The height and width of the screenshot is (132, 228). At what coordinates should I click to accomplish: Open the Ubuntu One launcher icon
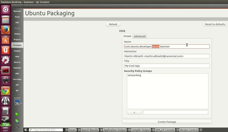pos(5,50)
